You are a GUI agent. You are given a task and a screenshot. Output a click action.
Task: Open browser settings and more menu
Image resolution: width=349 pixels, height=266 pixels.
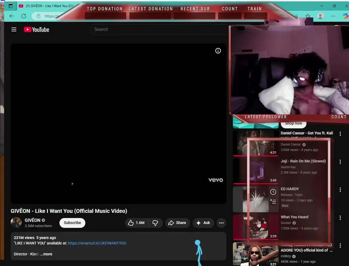point(333,16)
